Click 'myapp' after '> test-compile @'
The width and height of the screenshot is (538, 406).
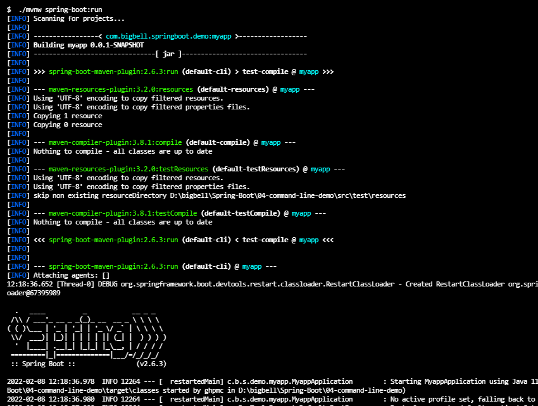309,71
